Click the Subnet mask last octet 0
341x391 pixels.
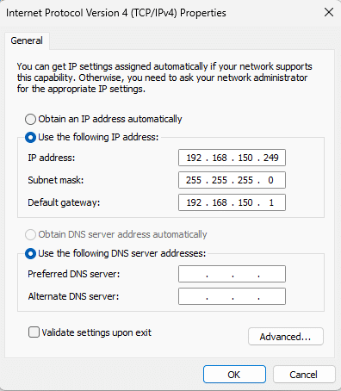[x=270, y=180]
